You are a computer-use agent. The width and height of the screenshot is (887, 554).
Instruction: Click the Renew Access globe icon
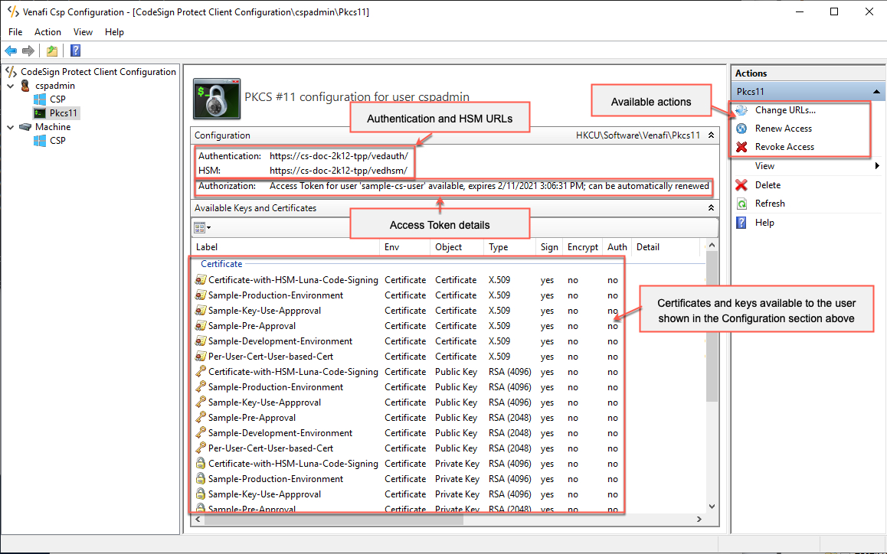click(x=740, y=129)
